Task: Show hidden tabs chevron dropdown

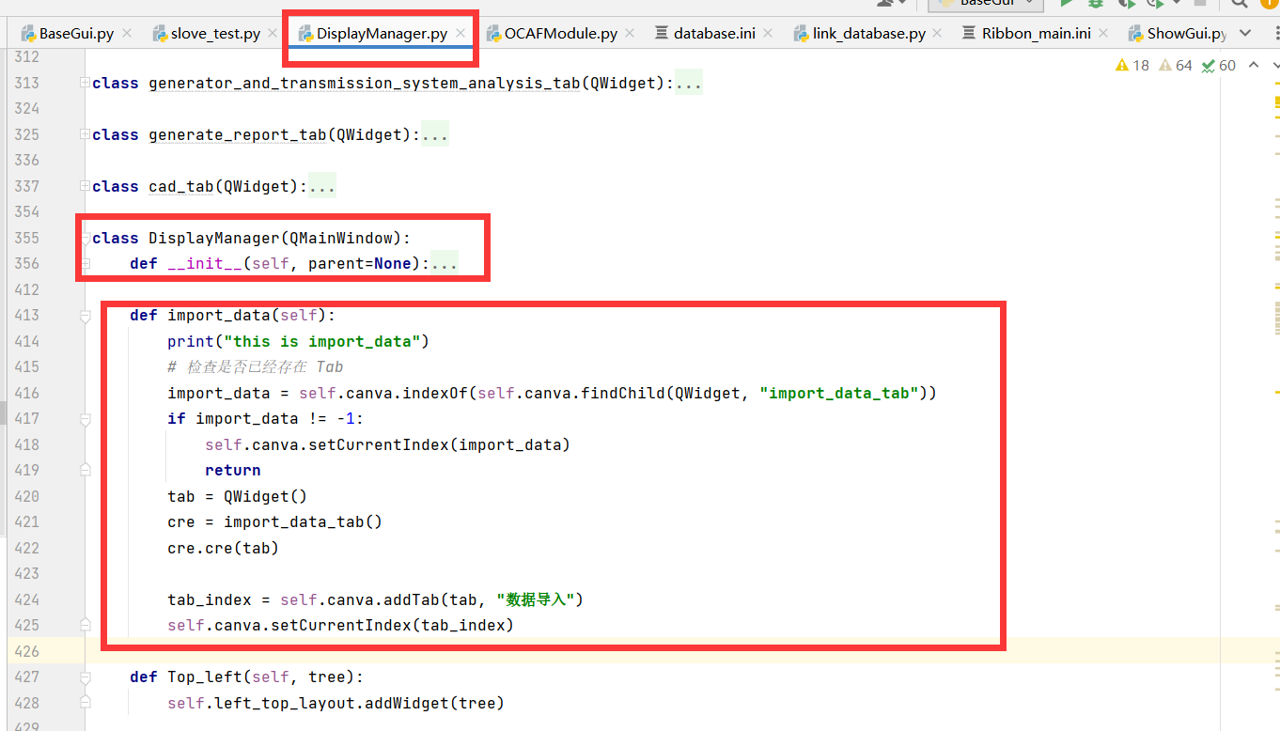Action: click(1246, 33)
